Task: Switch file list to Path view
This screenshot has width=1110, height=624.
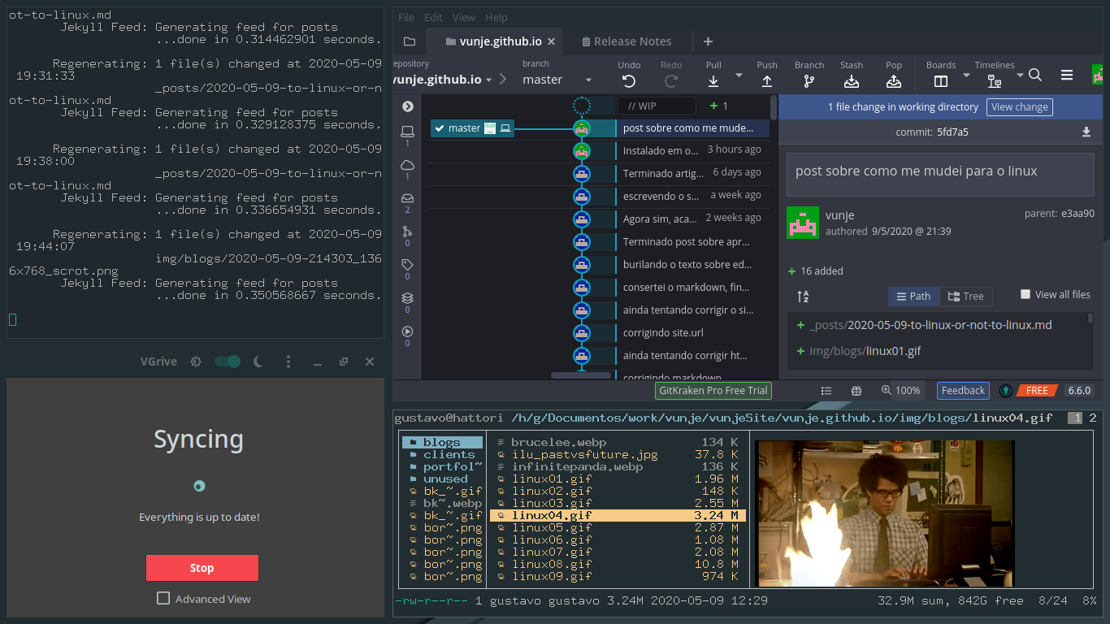Action: [x=913, y=297]
